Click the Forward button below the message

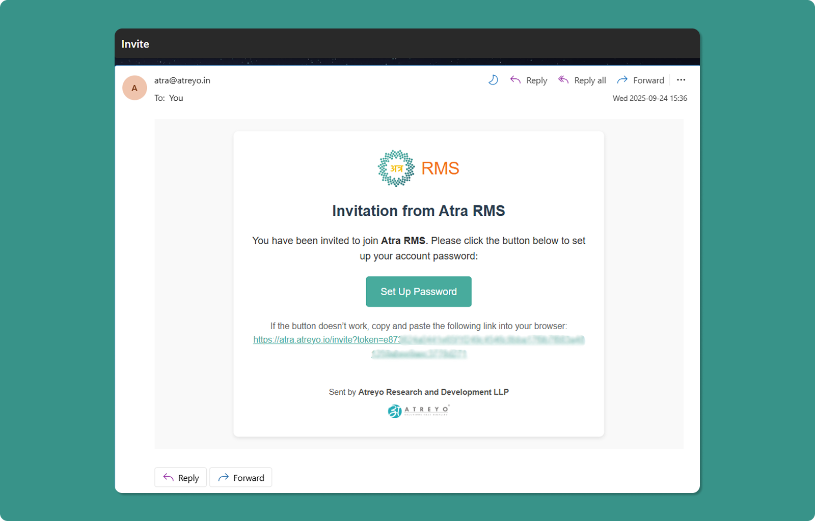pyautogui.click(x=241, y=477)
